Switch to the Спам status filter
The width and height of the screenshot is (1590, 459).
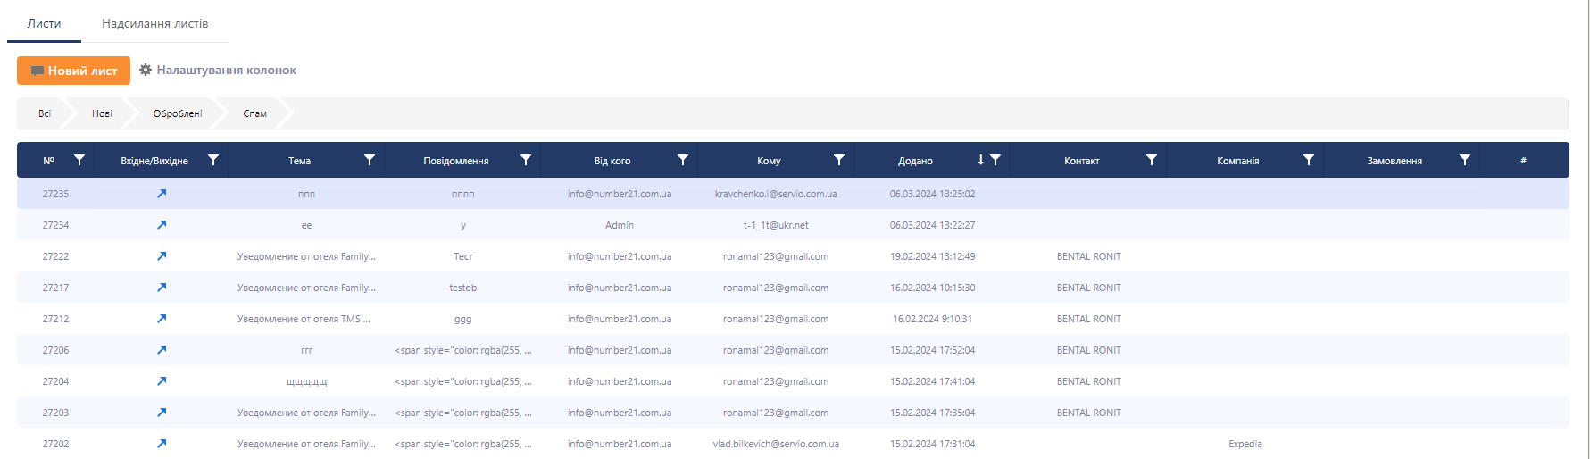254,113
